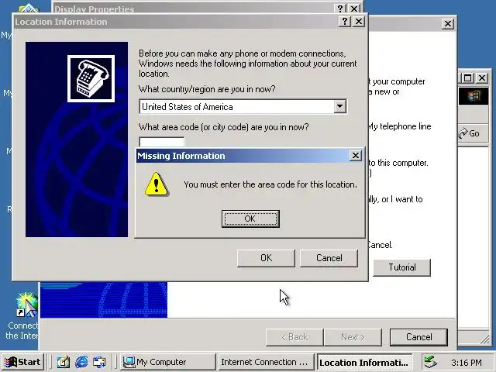Screen dimensions: 496x372
Task: Switch to Location Information taskbar button
Action: 364,362
